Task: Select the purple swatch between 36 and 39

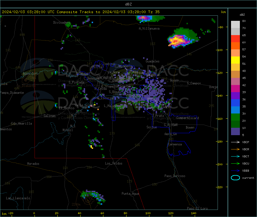Action: [235, 96]
